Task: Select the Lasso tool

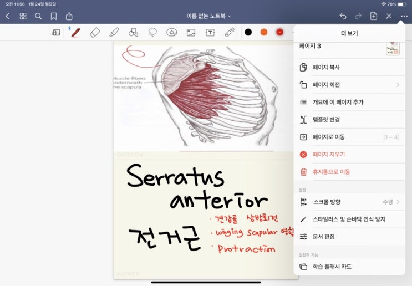Action: (152, 33)
